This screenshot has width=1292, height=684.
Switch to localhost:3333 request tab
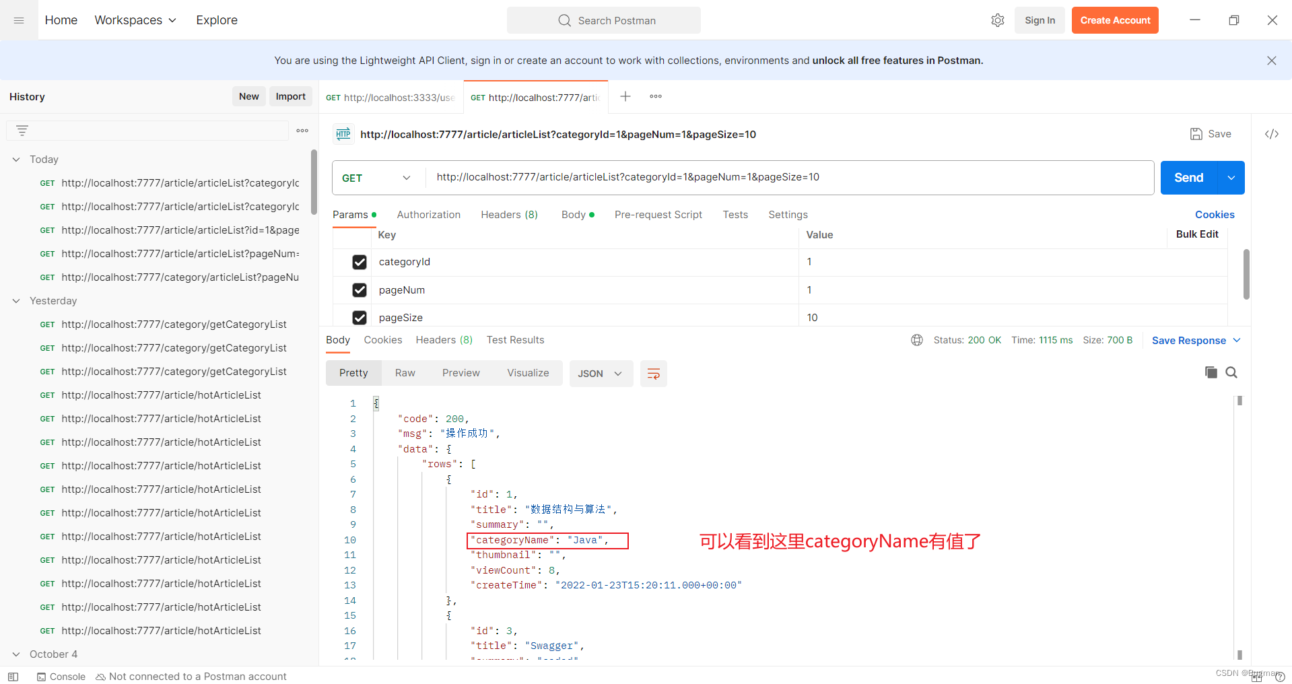point(390,98)
